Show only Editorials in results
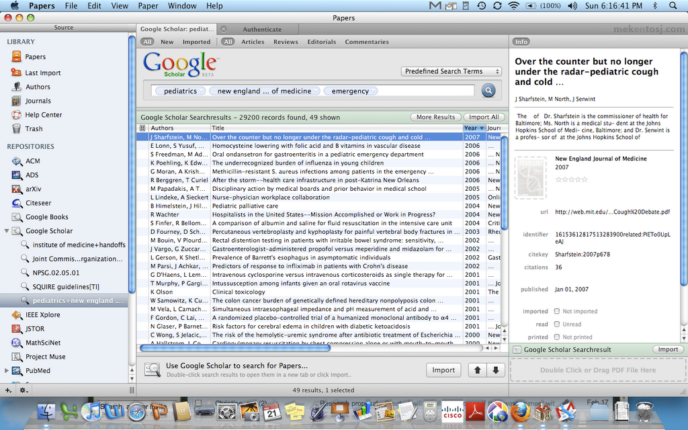 click(x=322, y=42)
